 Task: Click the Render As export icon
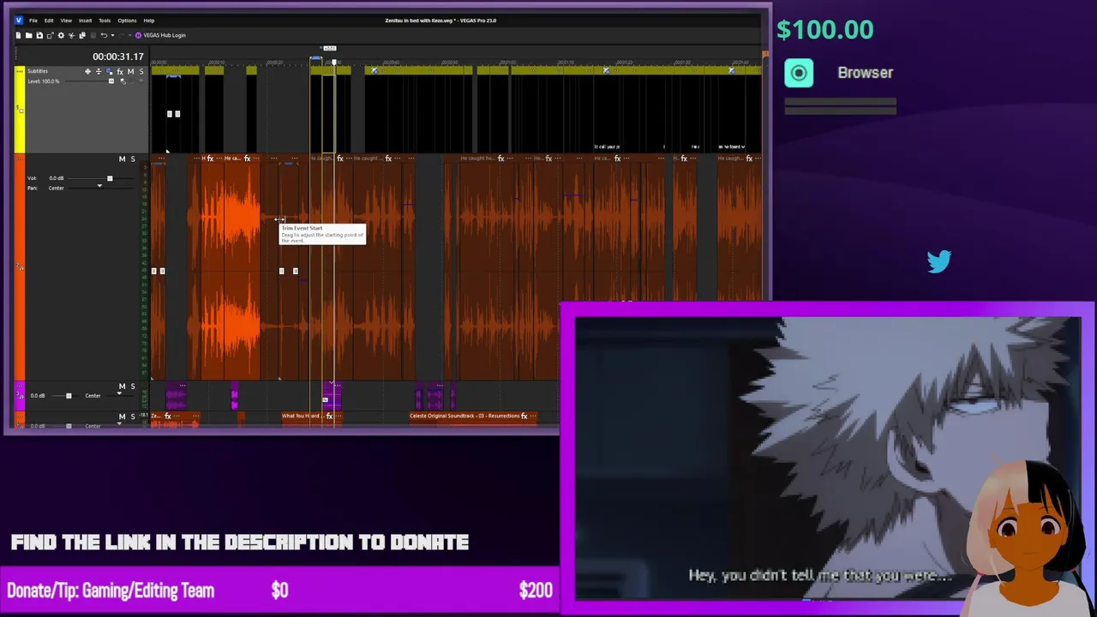[x=51, y=35]
